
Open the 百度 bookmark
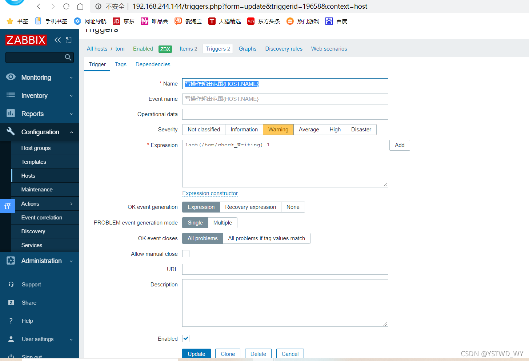pos(336,21)
